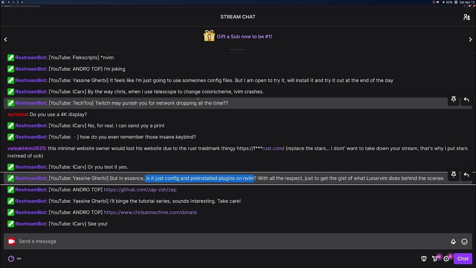The image size is (476, 268).
Task: Focus the Send a message input
Action: (x=223, y=241)
